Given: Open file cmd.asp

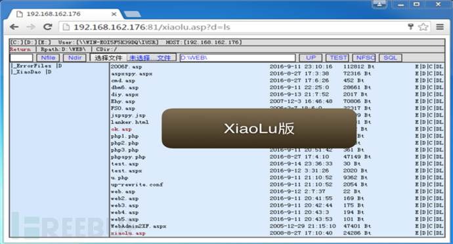Looking at the screenshot, I should pyautogui.click(x=123, y=81).
